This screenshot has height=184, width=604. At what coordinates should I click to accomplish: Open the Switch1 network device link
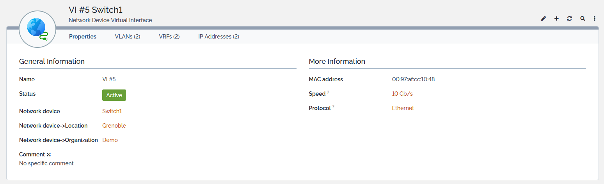(x=112, y=111)
